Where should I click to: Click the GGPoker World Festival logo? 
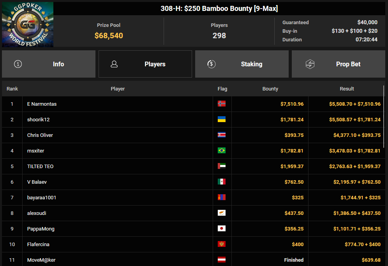point(28,24)
